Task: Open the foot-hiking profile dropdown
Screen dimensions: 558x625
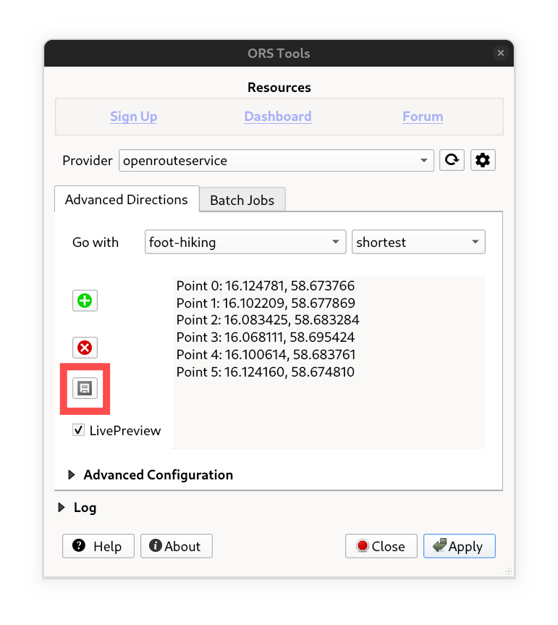Action: pos(245,243)
